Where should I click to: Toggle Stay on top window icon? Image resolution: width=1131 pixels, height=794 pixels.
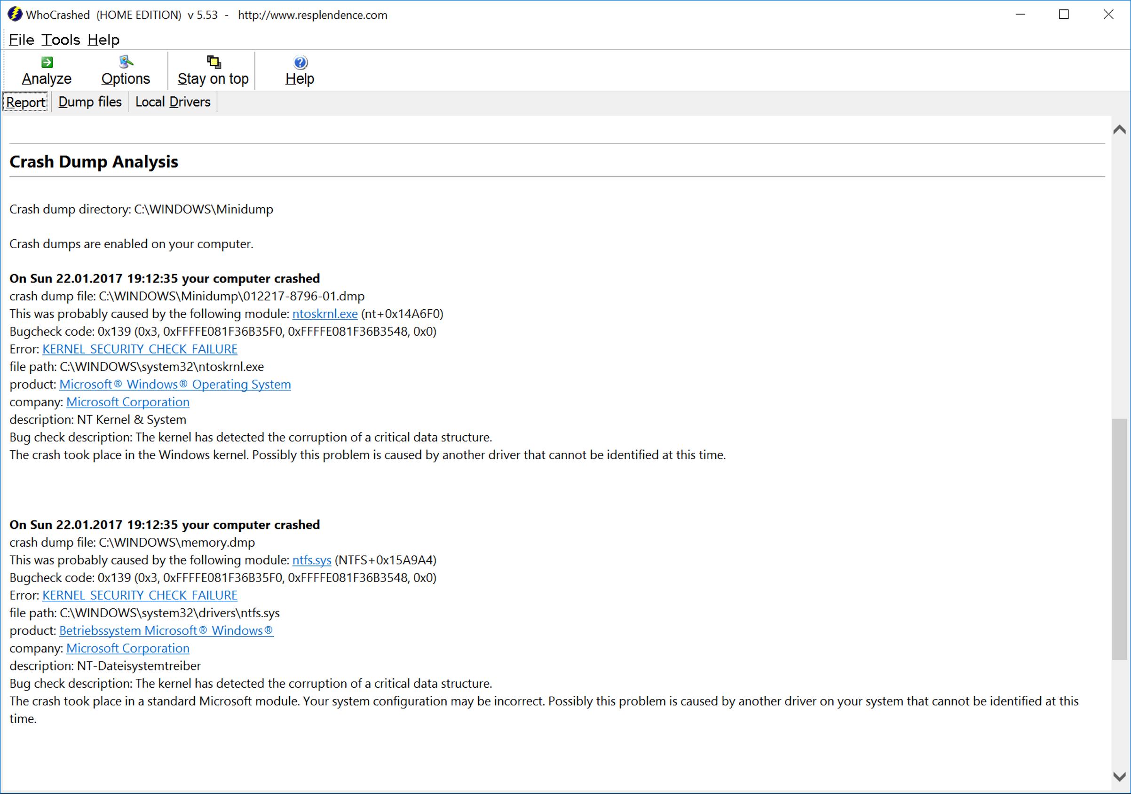214,62
